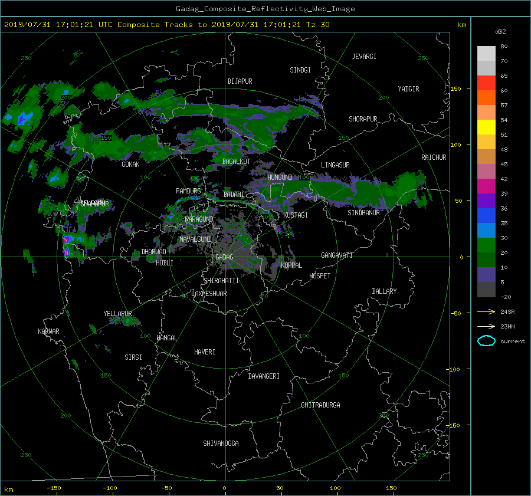531x496 pixels.
Task: Click the SHIVAMOGGA city label
Action: coord(221,443)
